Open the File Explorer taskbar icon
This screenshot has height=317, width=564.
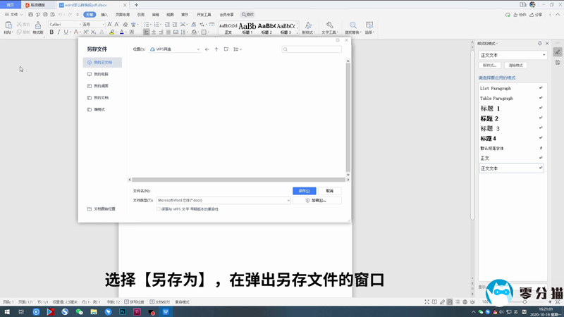tap(94, 311)
